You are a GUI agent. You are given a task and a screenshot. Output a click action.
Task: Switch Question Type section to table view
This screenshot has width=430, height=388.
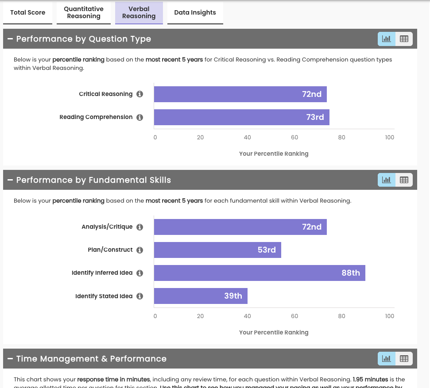pos(404,39)
